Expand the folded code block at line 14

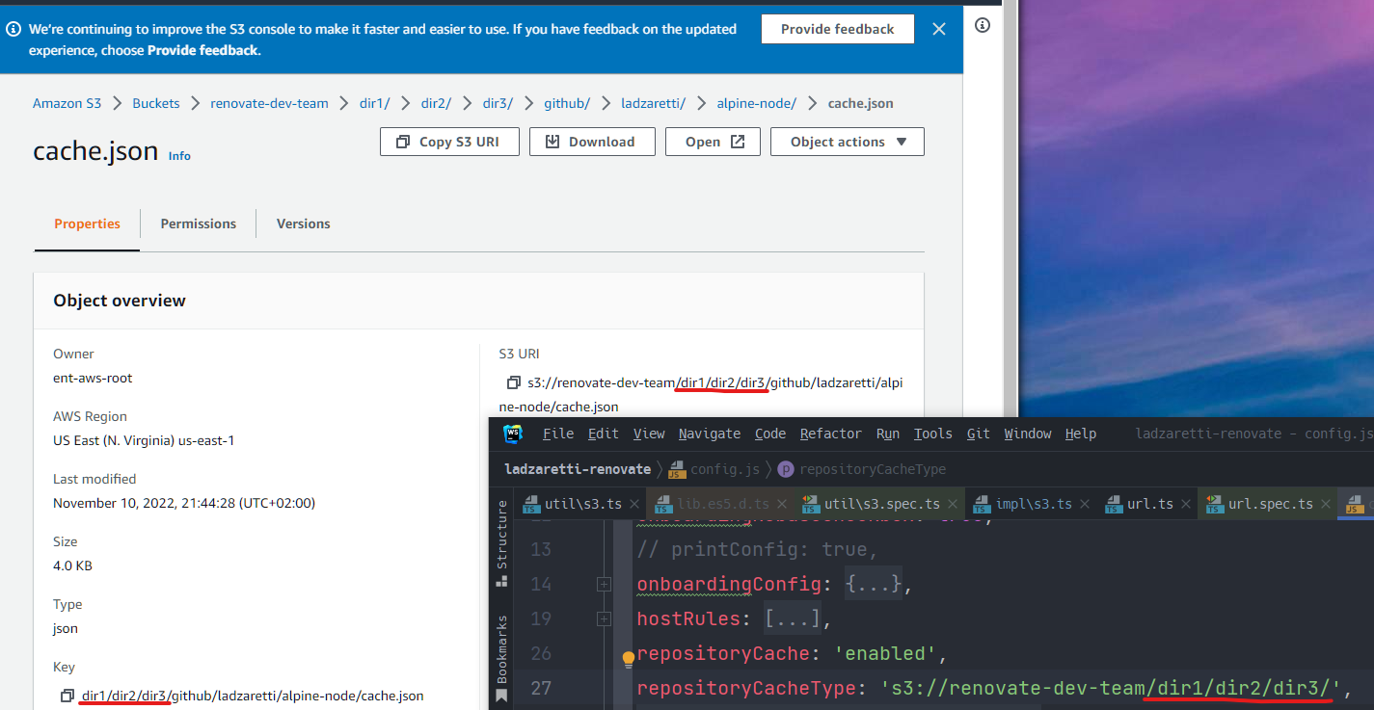coord(604,583)
